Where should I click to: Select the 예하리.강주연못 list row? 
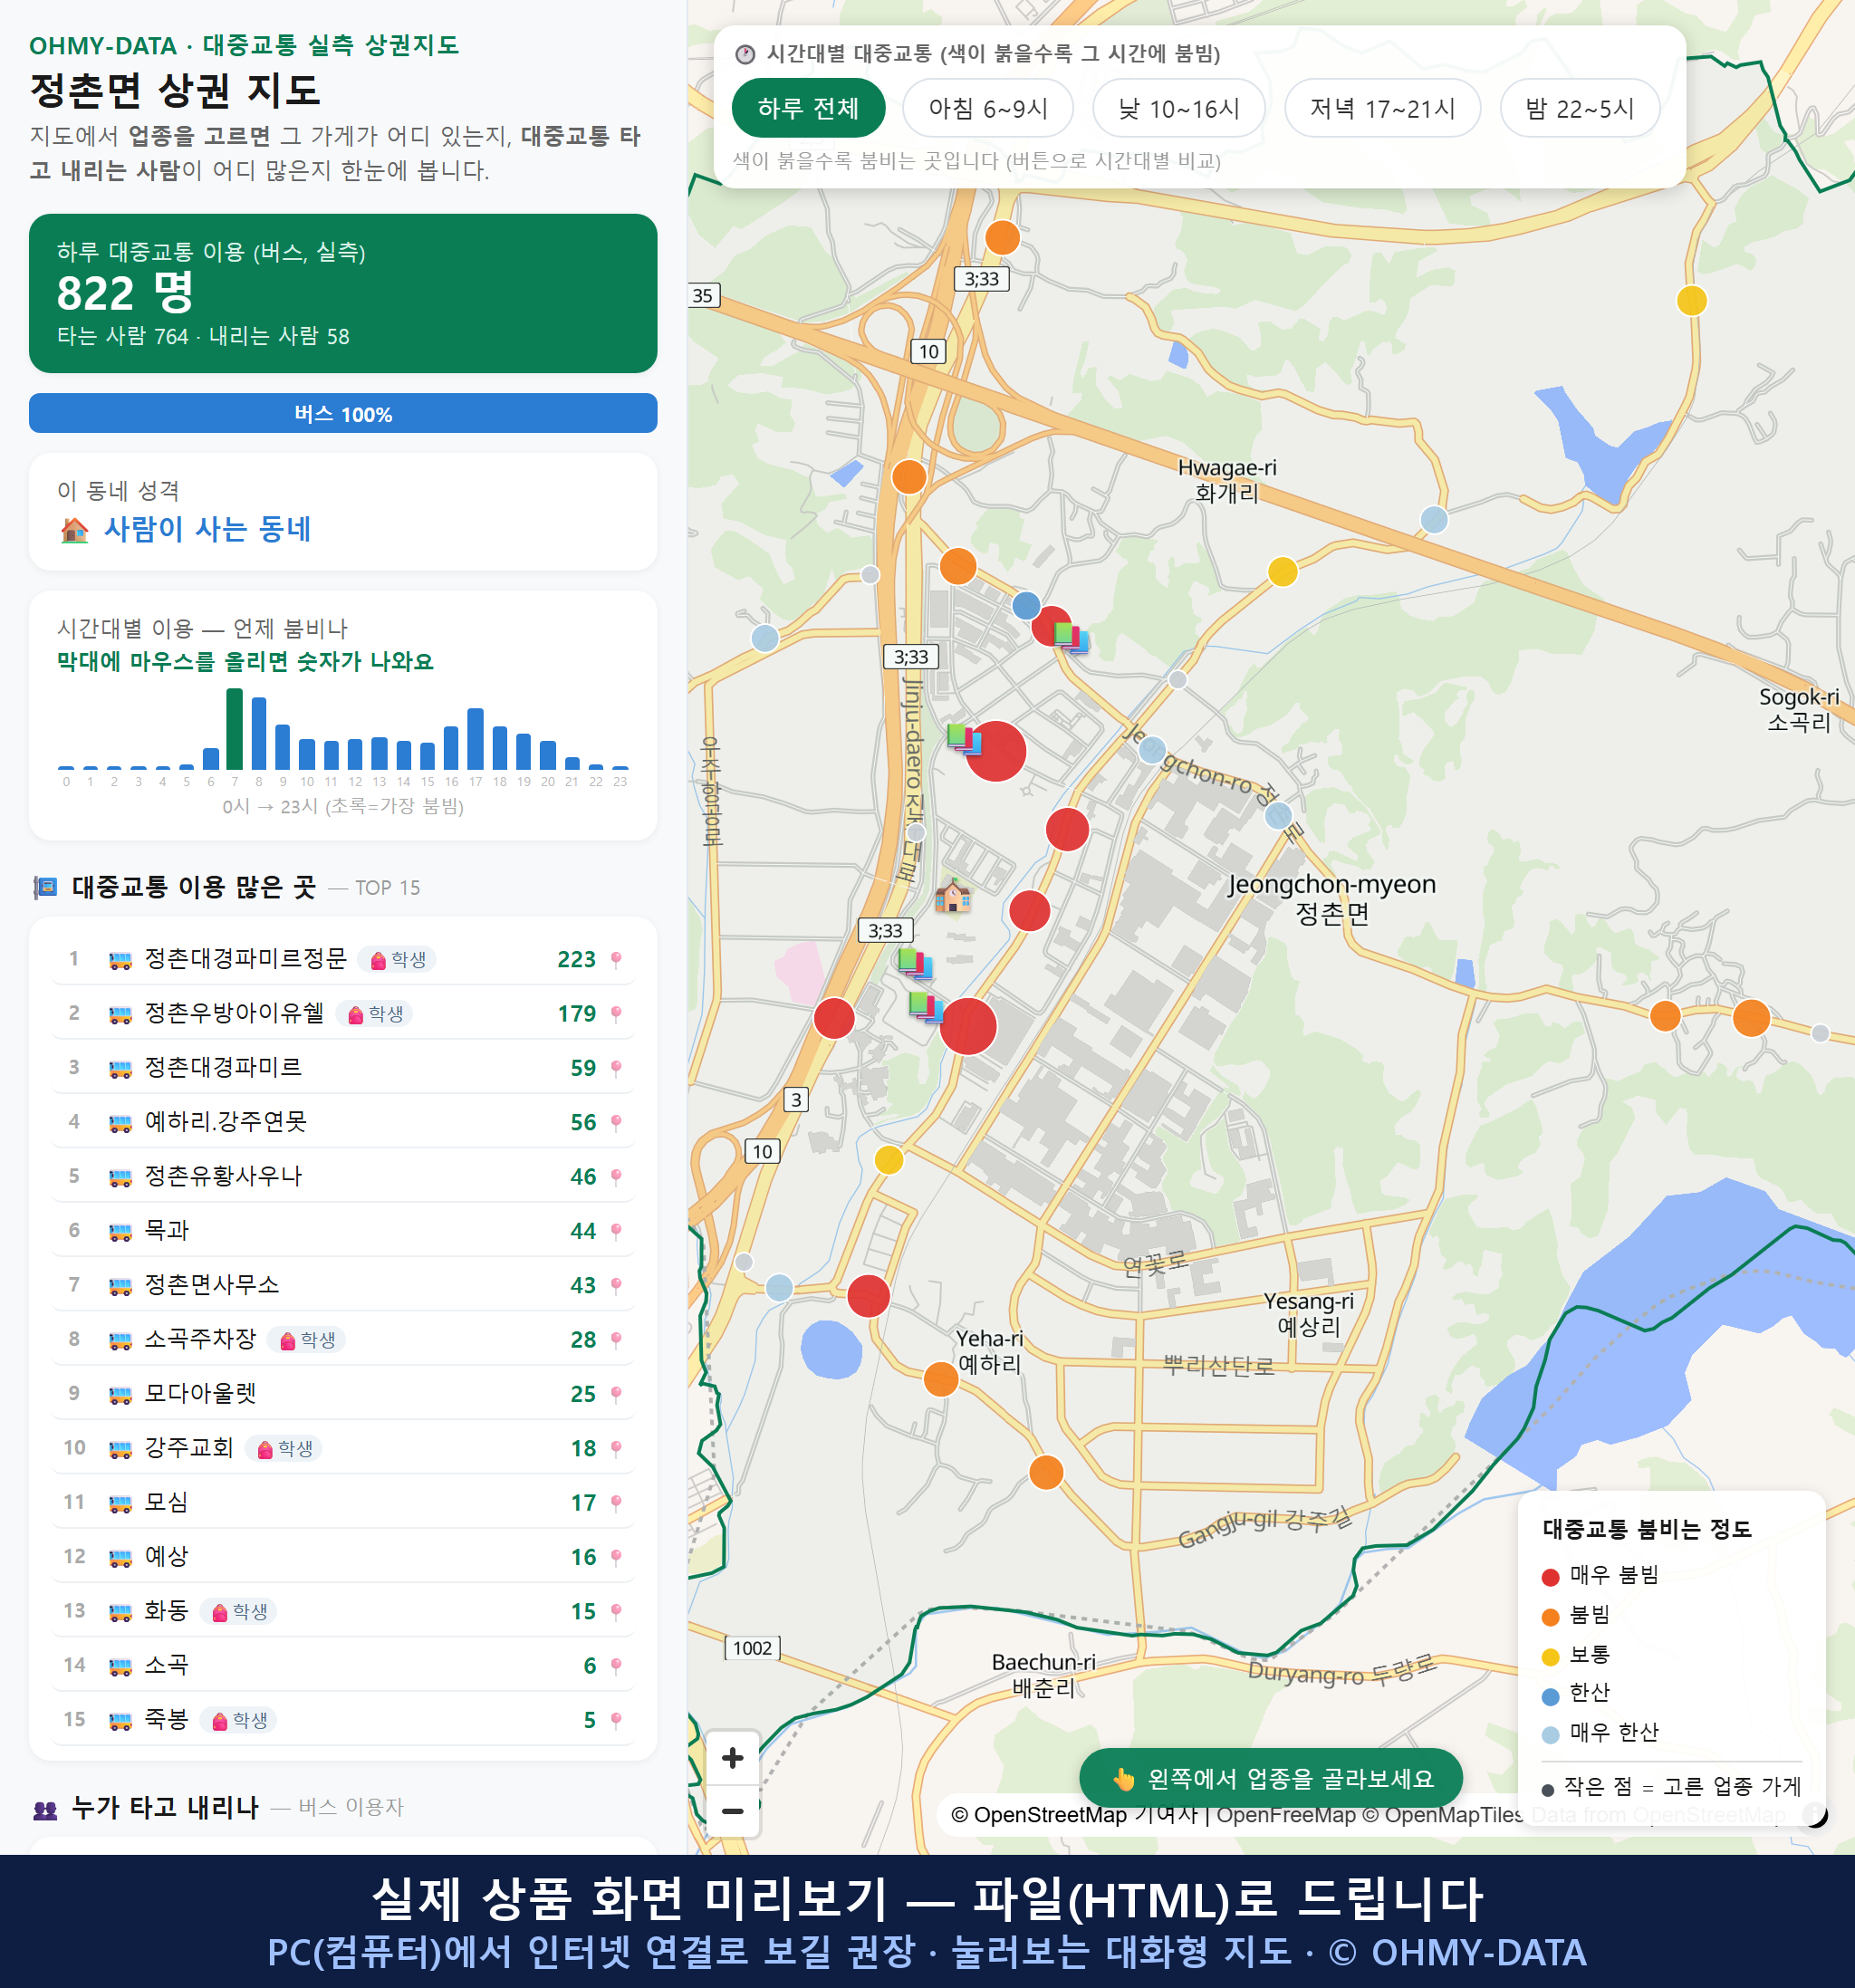tap(343, 1122)
